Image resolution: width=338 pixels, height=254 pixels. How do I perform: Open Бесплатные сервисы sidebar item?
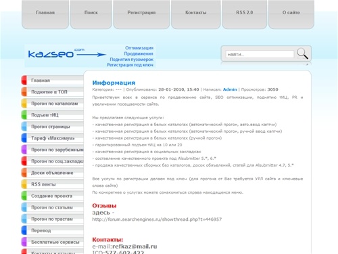(52, 242)
